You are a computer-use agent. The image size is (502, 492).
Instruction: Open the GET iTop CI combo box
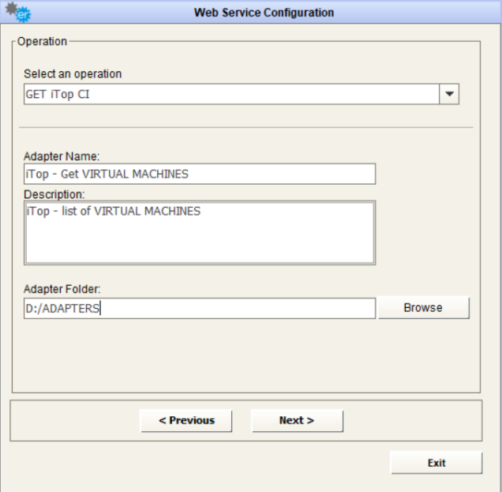tap(230, 93)
